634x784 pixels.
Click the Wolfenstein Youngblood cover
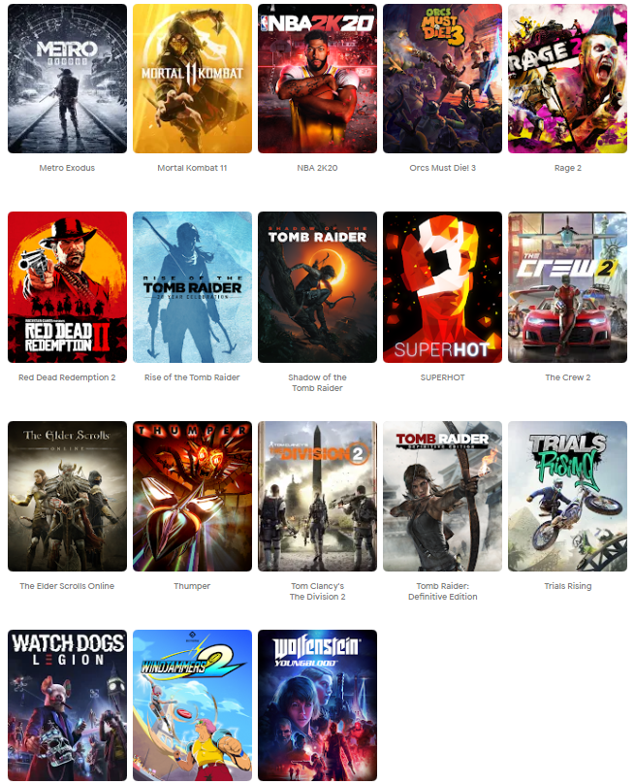tap(317, 704)
